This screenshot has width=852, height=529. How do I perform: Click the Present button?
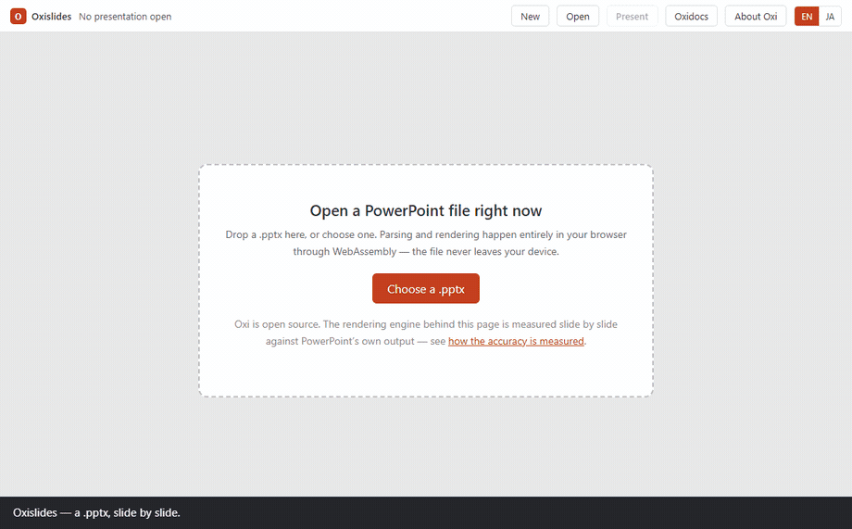(632, 17)
